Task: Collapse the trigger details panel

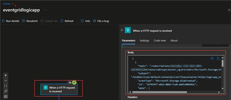Action: tap(122, 30)
